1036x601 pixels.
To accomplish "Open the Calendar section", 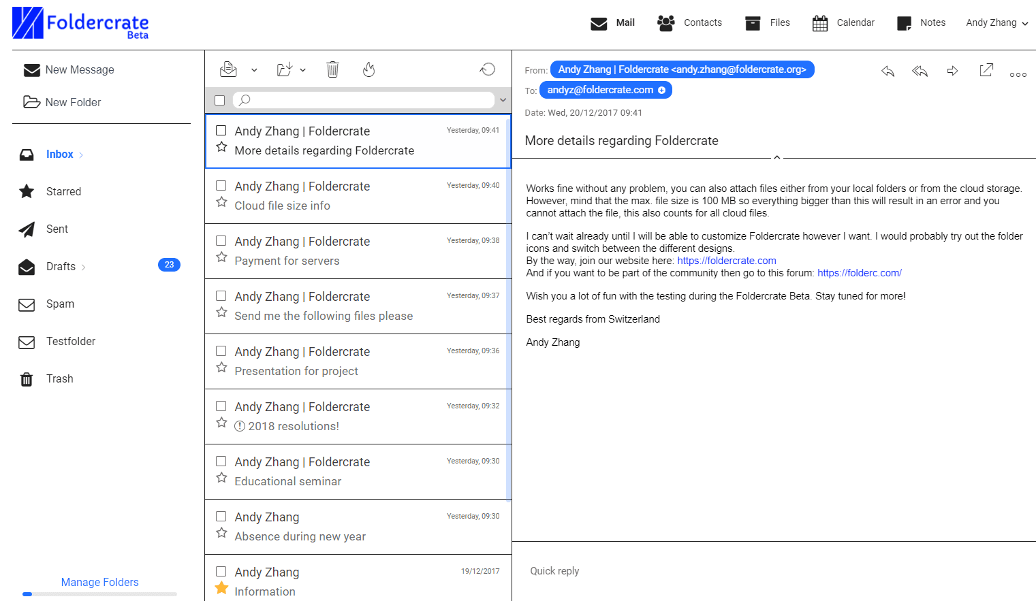I will (x=843, y=22).
